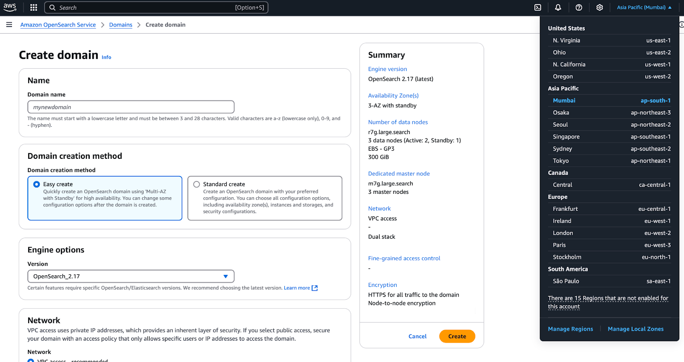Select Frankfurt eu-central-1 region
The width and height of the screenshot is (684, 362).
coord(611,209)
